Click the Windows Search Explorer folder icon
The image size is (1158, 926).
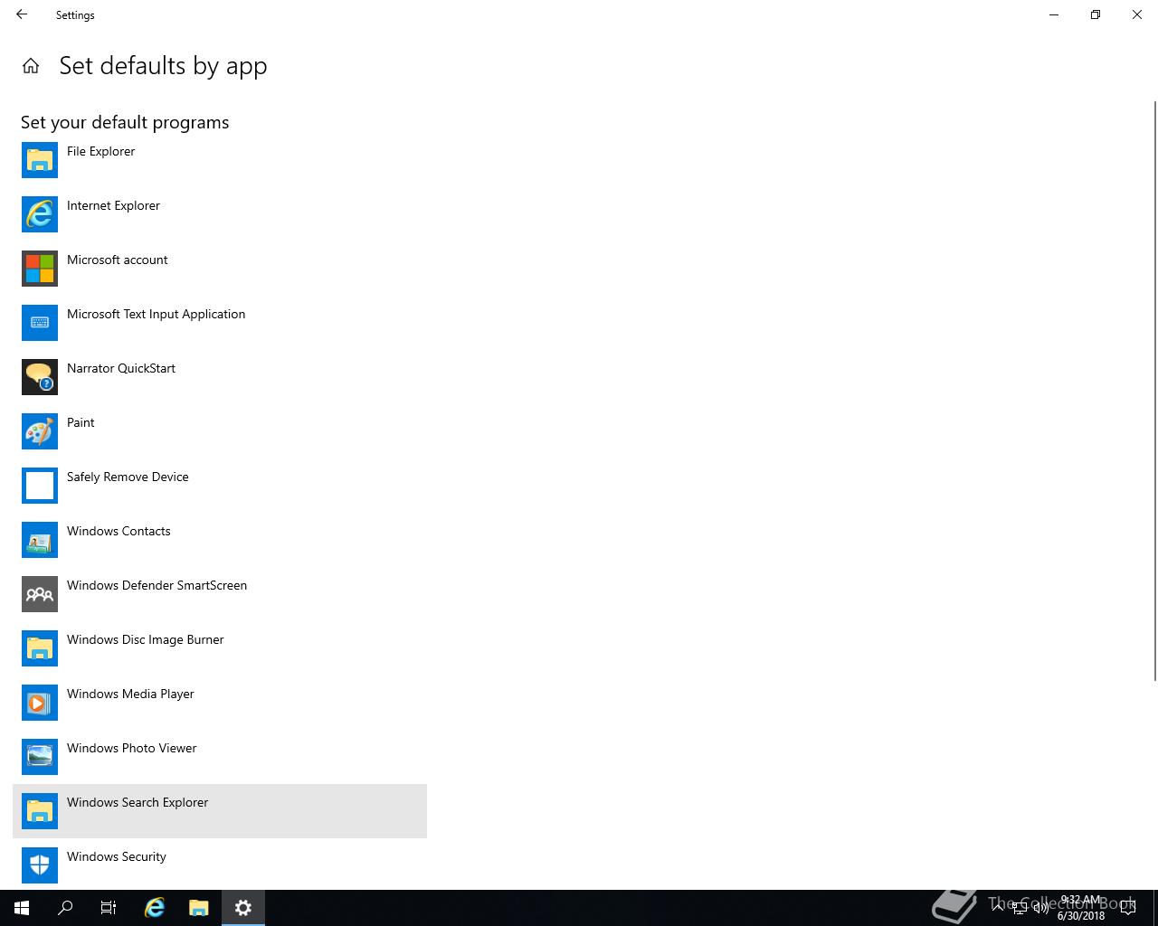coord(40,811)
